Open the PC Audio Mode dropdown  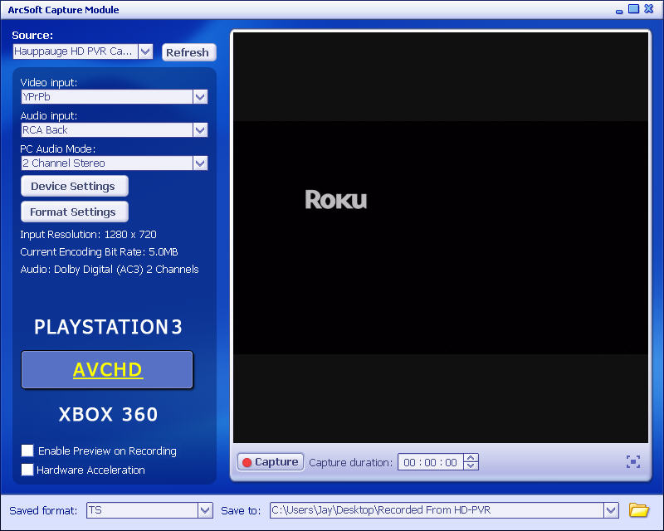pos(200,163)
